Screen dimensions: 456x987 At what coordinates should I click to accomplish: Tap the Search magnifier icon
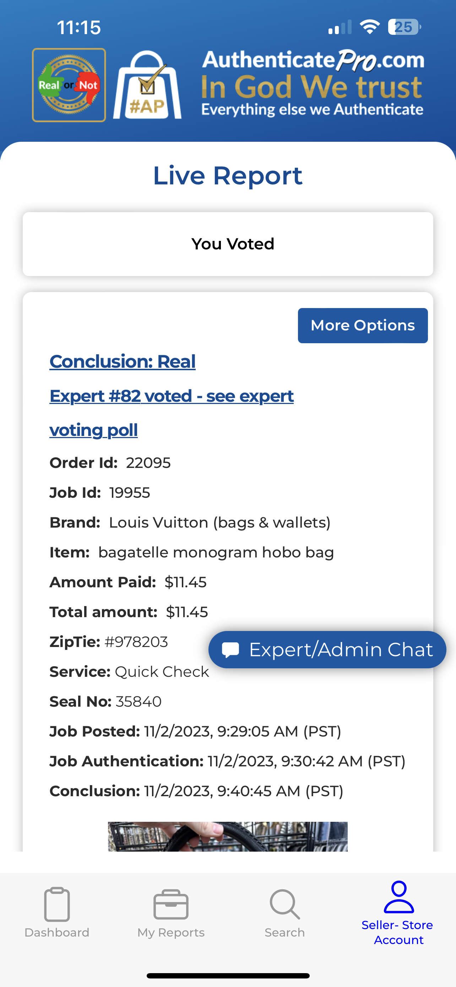pyautogui.click(x=284, y=904)
